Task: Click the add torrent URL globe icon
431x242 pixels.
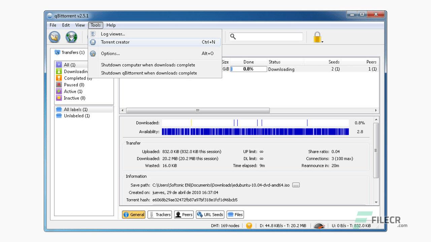Action: pyautogui.click(x=71, y=37)
